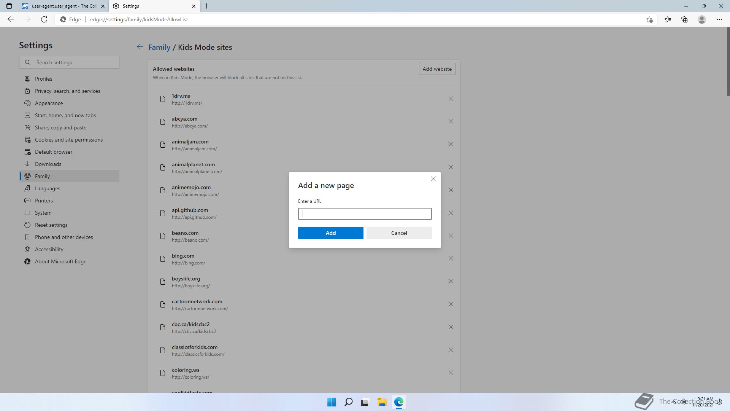Image resolution: width=730 pixels, height=411 pixels.
Task: Remove boyslife.org from allowed list
Action: 451,282
